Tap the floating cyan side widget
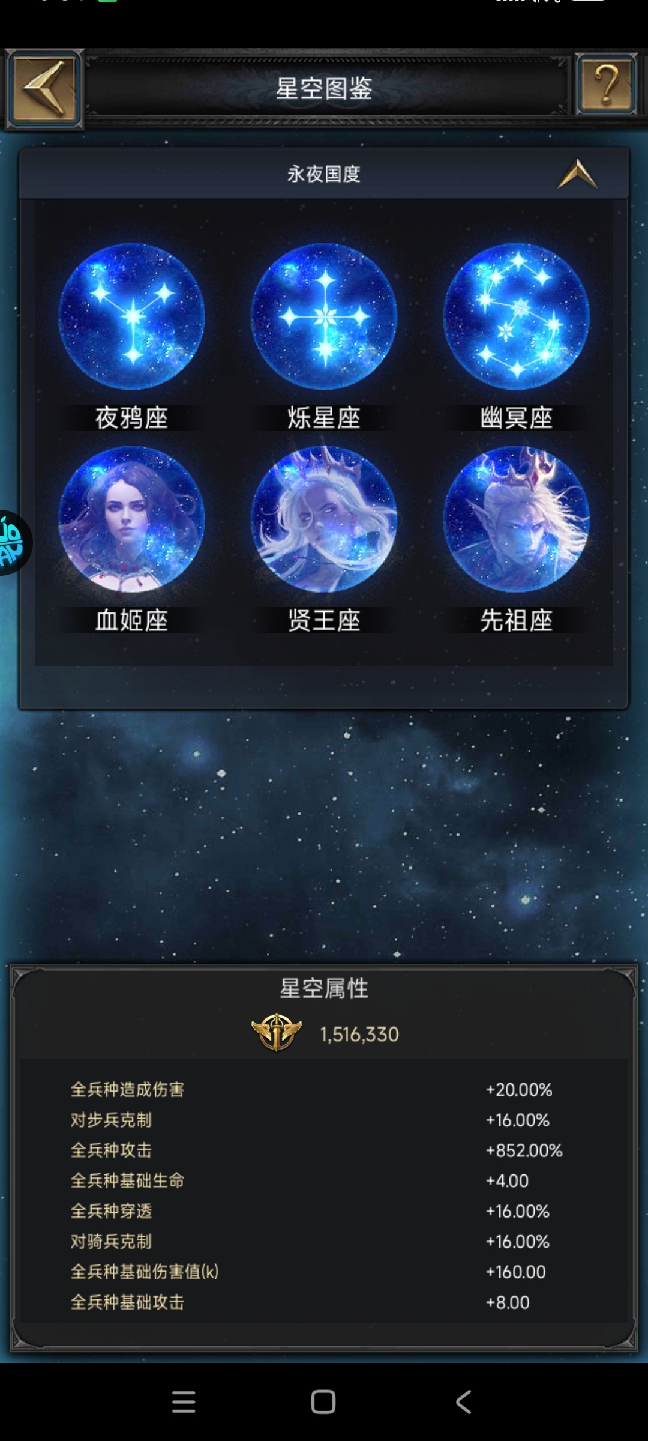 click(x=13, y=543)
